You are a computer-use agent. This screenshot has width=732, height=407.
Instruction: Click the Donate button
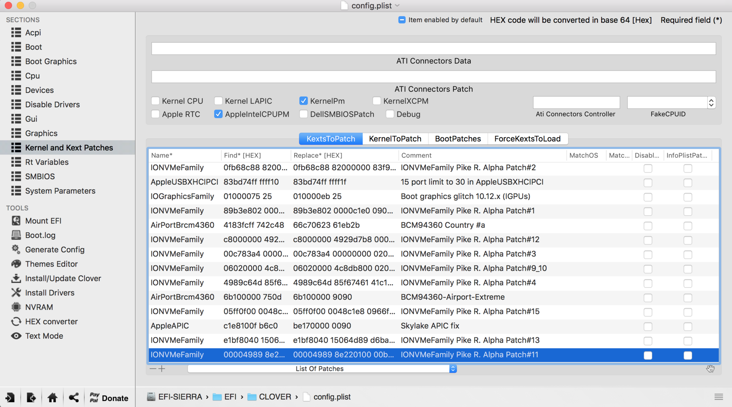click(x=109, y=398)
